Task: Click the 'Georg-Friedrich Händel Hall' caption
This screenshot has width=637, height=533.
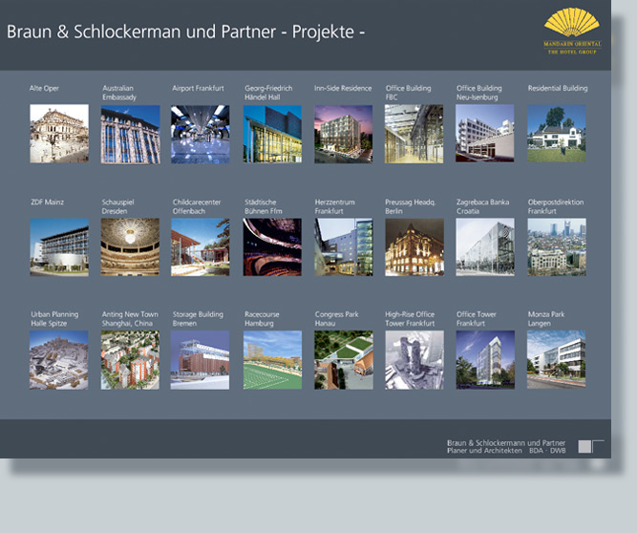Action: pyautogui.click(x=268, y=93)
